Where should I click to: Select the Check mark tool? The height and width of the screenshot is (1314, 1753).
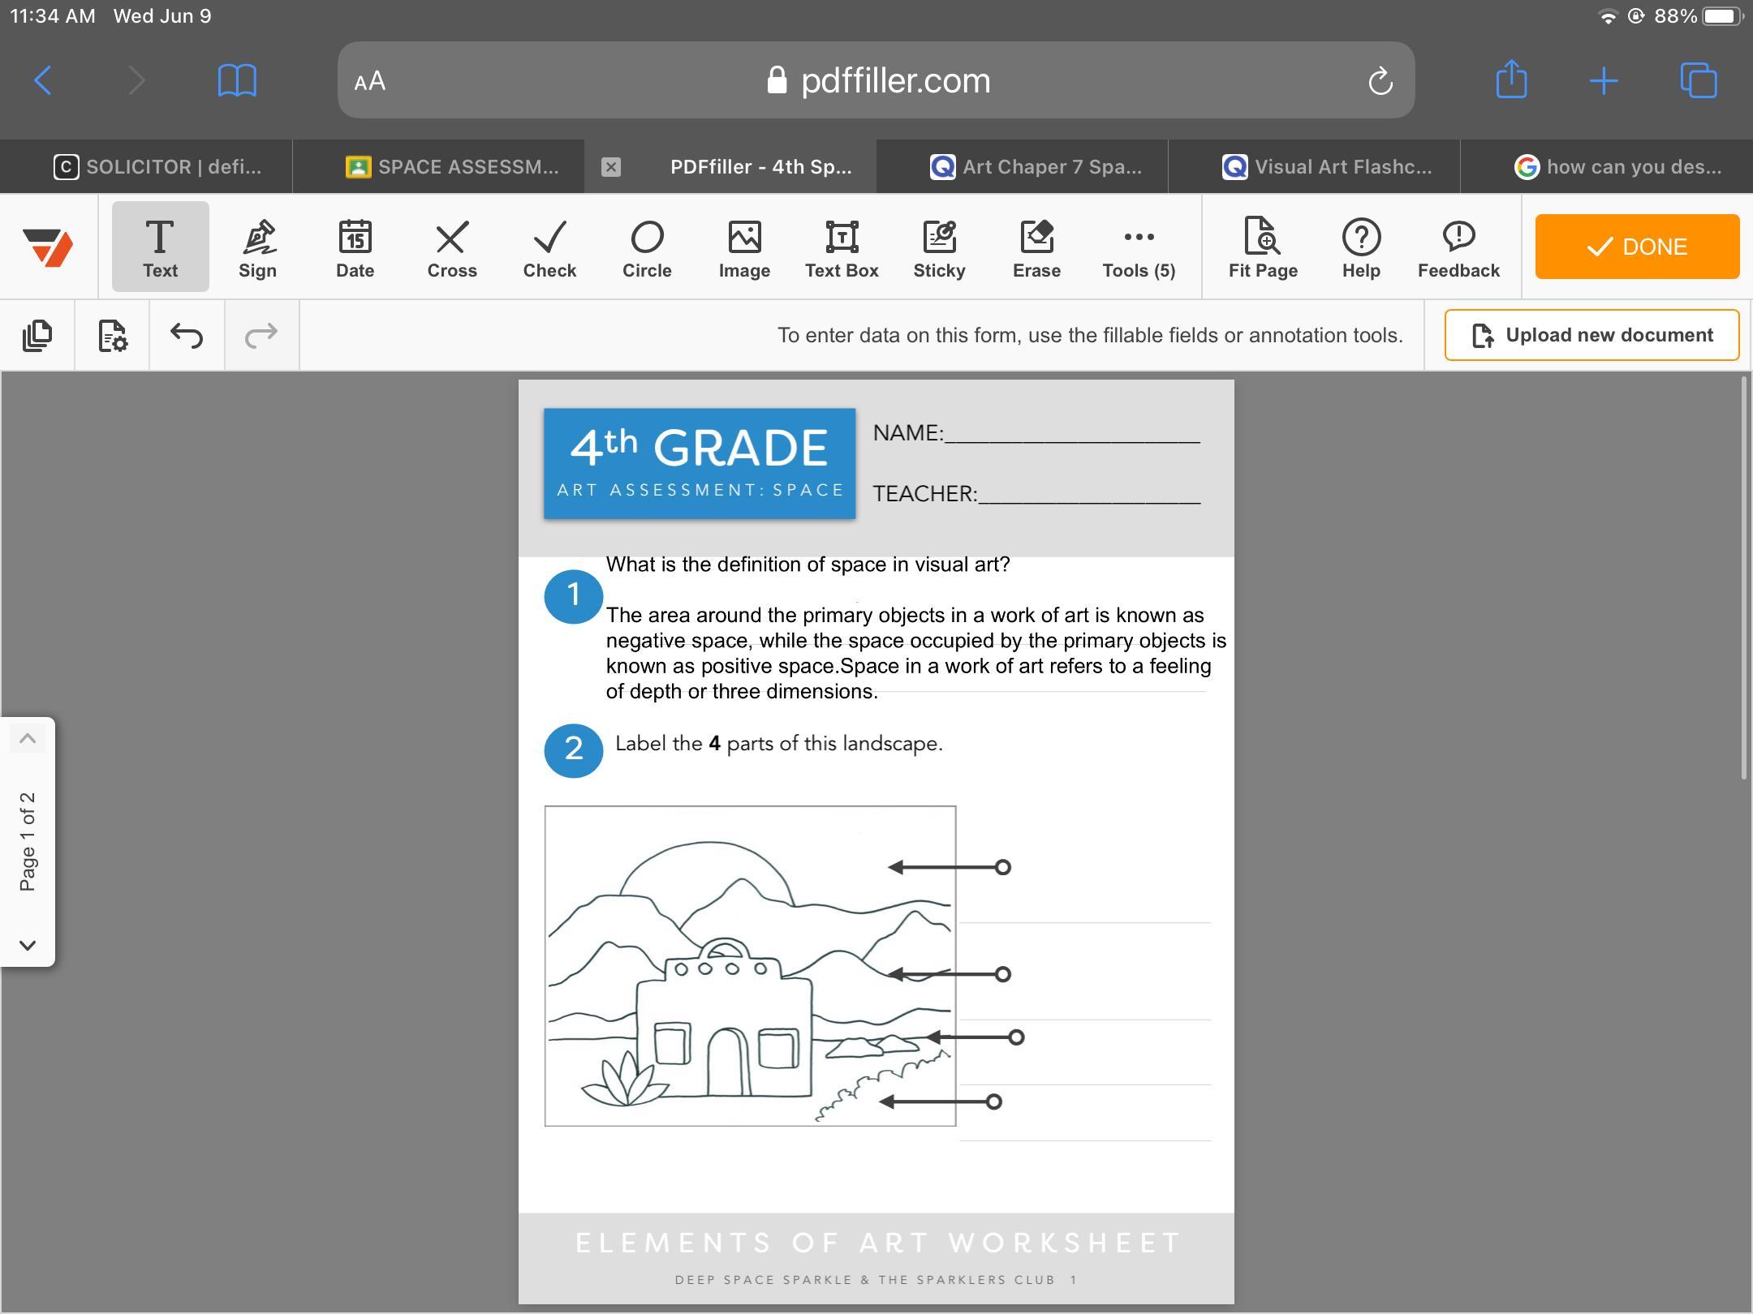pyautogui.click(x=549, y=247)
